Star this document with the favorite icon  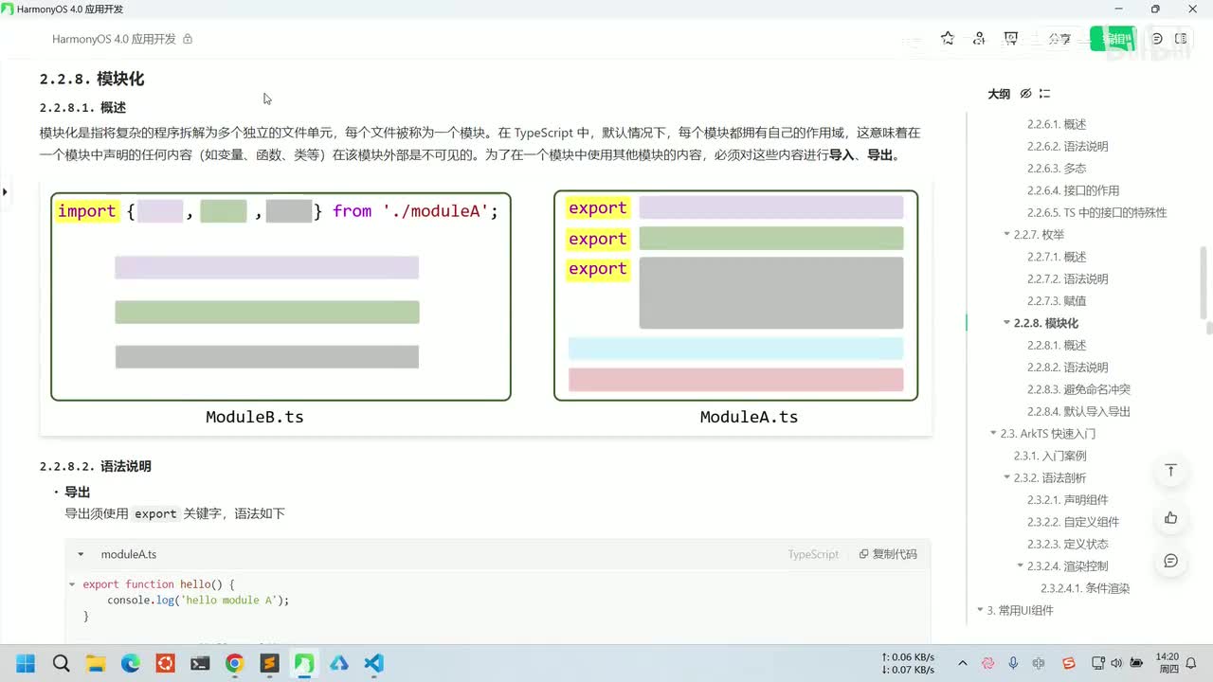click(x=948, y=39)
